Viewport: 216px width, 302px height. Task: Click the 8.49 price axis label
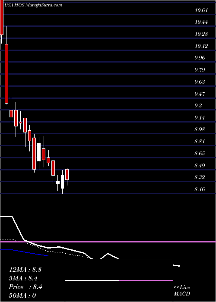pyautogui.click(x=200, y=165)
